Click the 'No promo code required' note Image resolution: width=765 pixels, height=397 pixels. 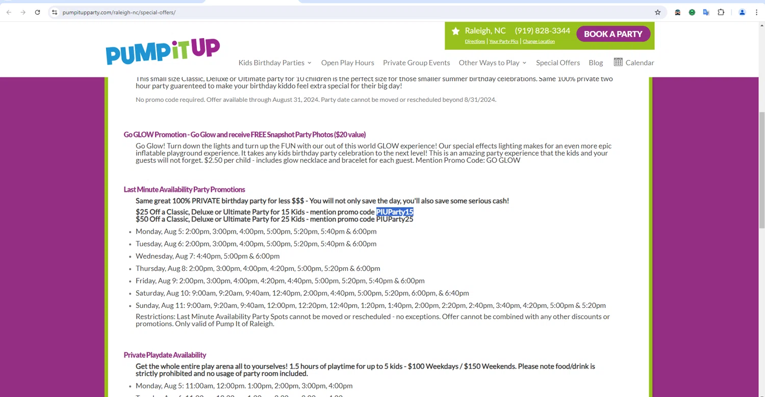(316, 99)
